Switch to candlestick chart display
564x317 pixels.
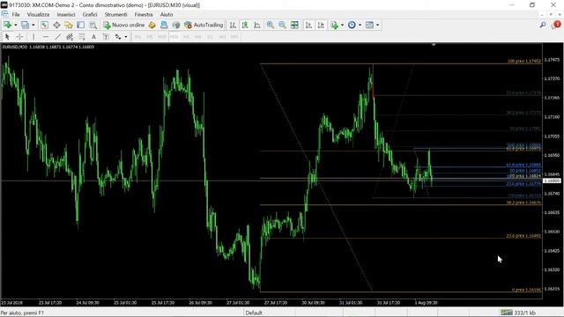[245, 25]
